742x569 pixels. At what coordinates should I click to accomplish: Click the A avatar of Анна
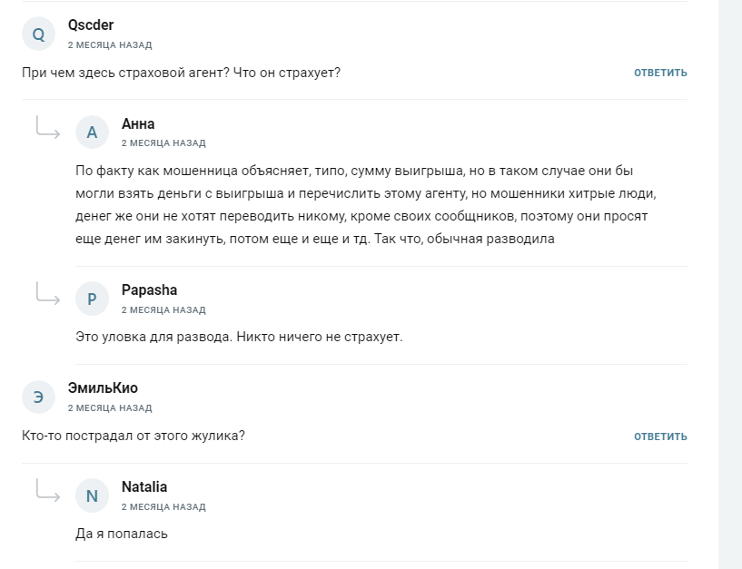pos(92,132)
